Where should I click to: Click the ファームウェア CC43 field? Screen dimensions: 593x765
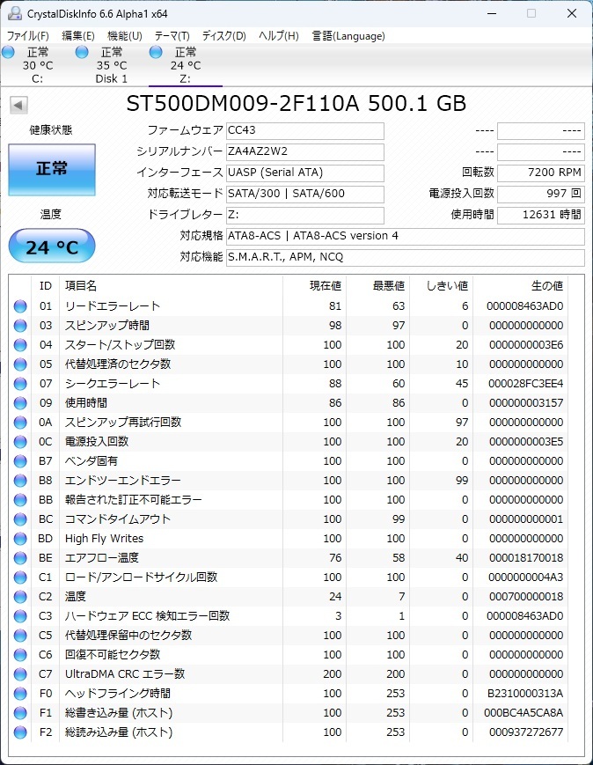coord(304,130)
